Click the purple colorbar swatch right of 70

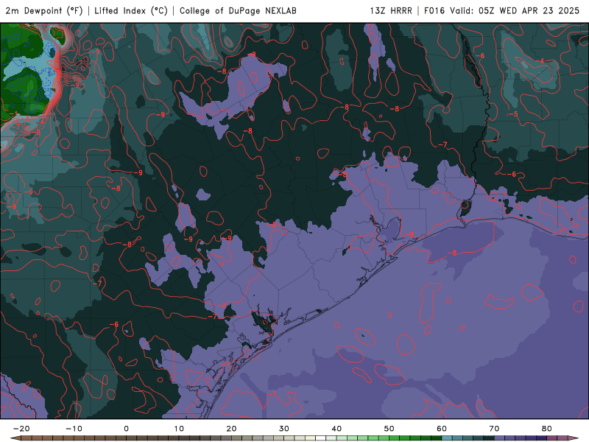pos(500,438)
